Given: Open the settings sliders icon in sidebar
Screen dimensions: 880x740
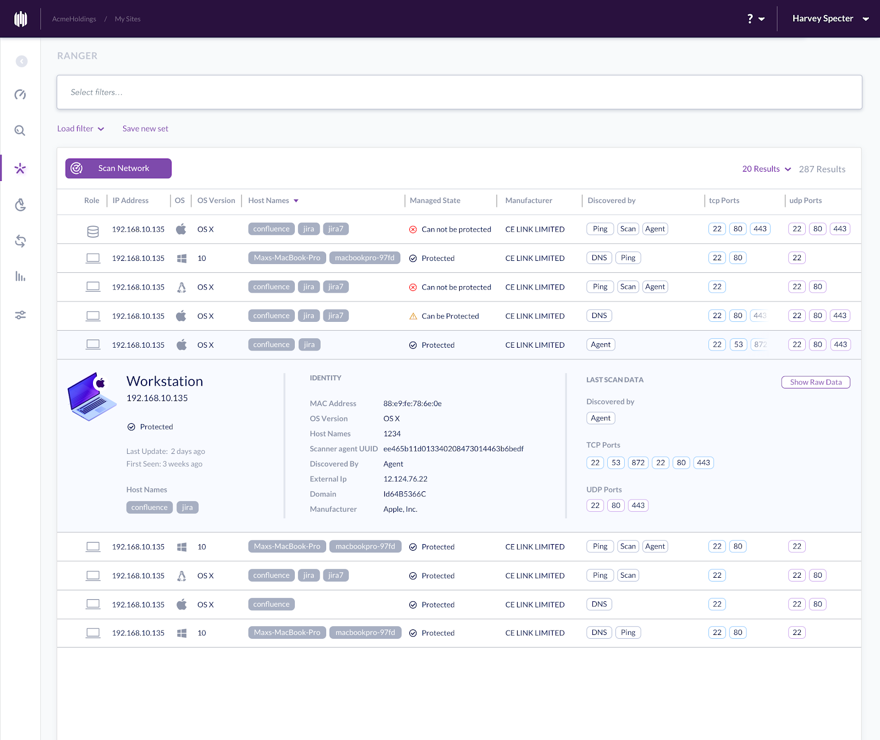Looking at the screenshot, I should coord(20,315).
